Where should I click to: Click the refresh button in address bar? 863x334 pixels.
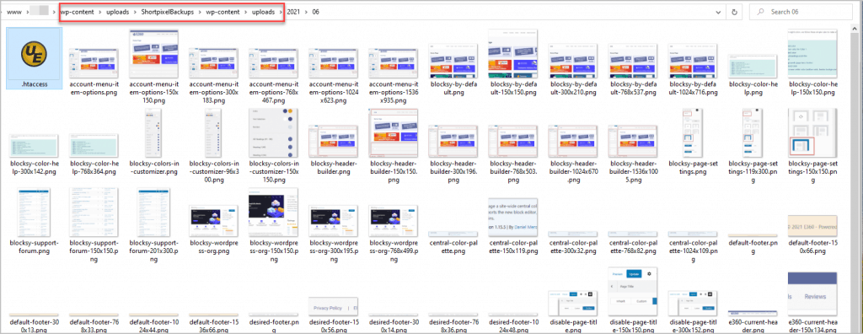734,12
